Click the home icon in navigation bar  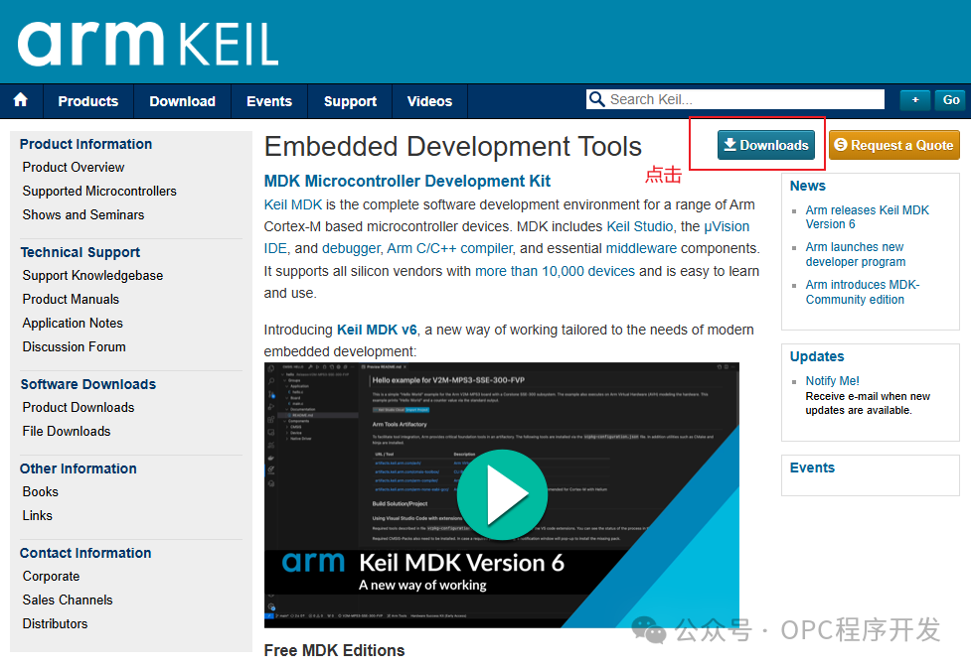click(x=21, y=100)
